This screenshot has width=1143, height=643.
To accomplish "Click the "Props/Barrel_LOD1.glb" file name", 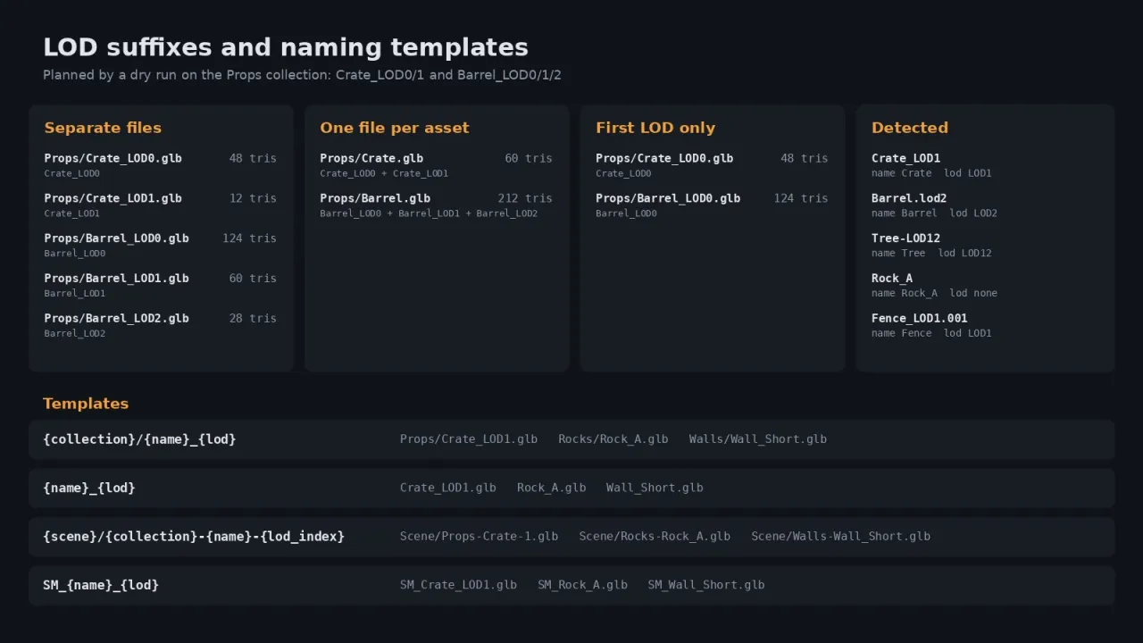I will [x=116, y=279].
